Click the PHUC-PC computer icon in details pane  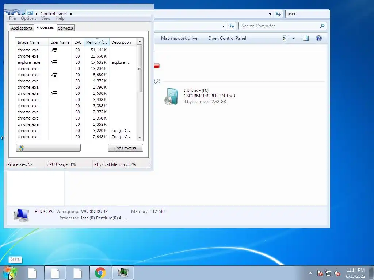coord(21,215)
